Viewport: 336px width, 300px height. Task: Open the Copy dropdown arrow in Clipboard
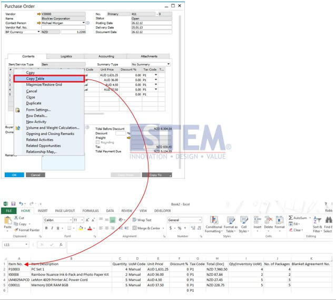29,224
